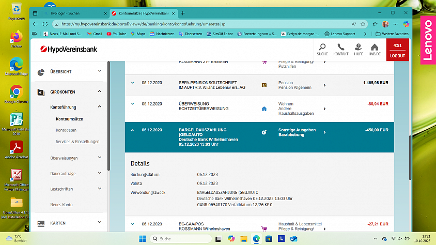
Task: Show more bookmarks chevron
Action: 365,34
